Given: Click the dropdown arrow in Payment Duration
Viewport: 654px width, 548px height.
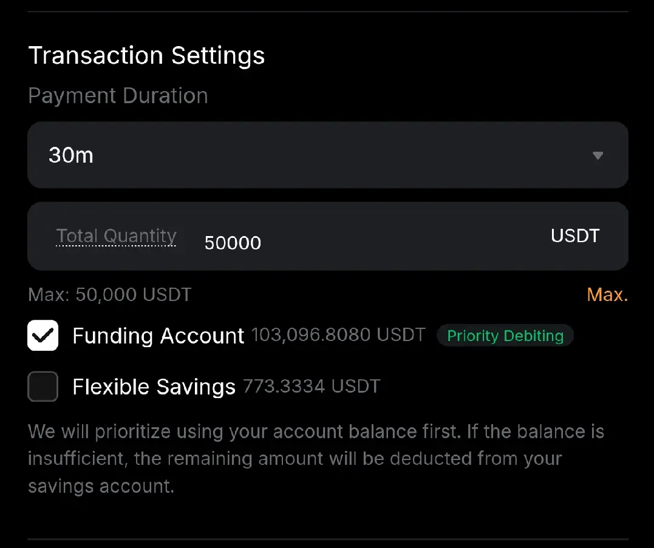Looking at the screenshot, I should tap(598, 155).
